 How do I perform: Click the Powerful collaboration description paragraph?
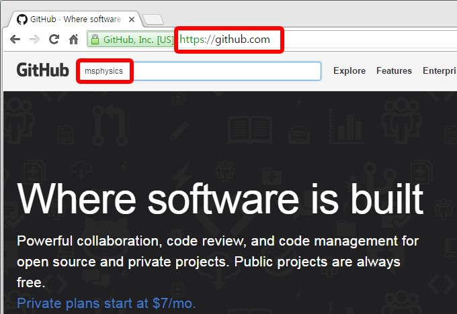218,262
